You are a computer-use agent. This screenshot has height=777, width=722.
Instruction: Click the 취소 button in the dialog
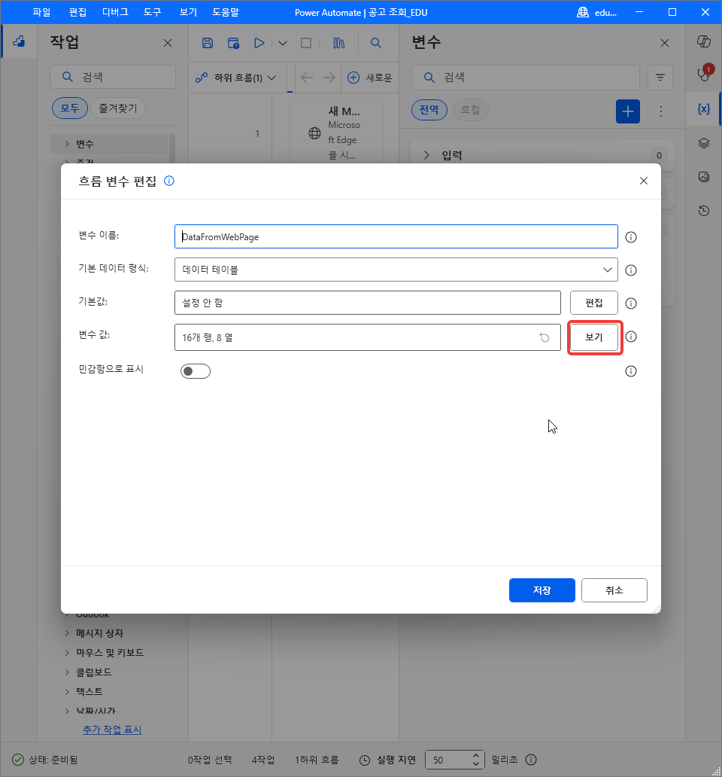pyautogui.click(x=614, y=590)
